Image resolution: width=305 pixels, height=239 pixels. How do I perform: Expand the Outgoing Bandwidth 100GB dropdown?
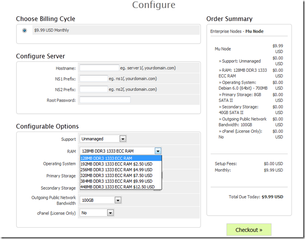[118, 200]
